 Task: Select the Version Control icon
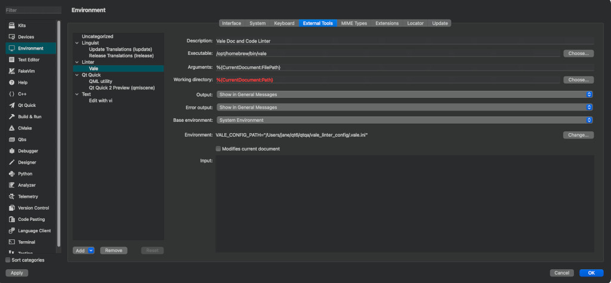tap(11, 208)
